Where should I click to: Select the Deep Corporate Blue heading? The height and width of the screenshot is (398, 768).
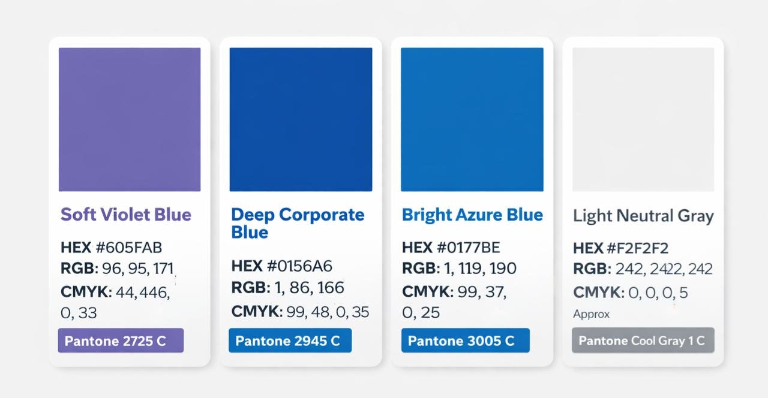pos(298,223)
